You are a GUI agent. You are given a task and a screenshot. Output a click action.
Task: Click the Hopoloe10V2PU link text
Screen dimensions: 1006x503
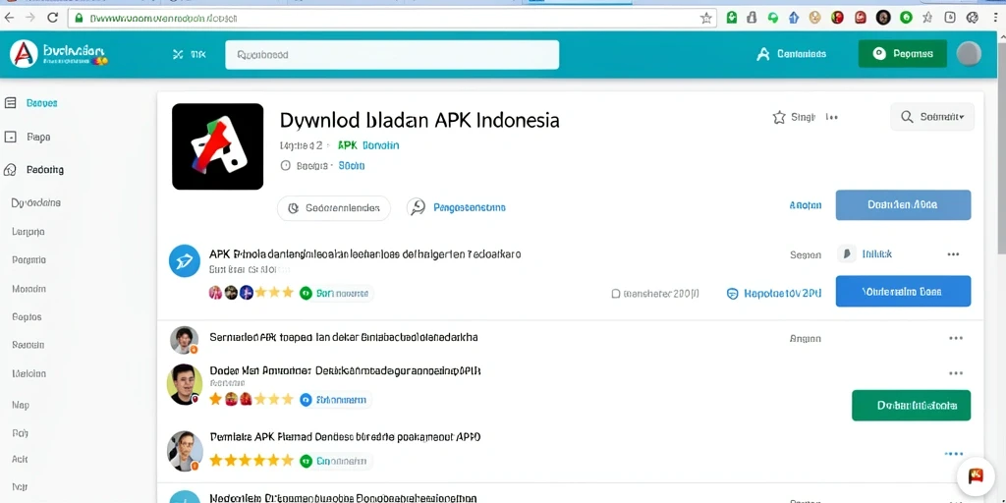click(783, 294)
